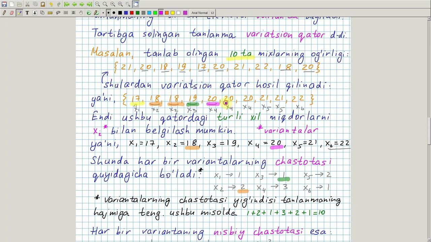The image size is (431, 242).
Task: Open the set zoom dialog
Action: [x=128, y=4]
